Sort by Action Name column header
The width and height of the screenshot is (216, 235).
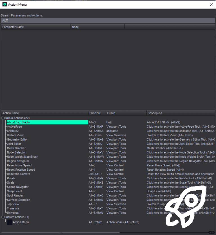click(45, 113)
